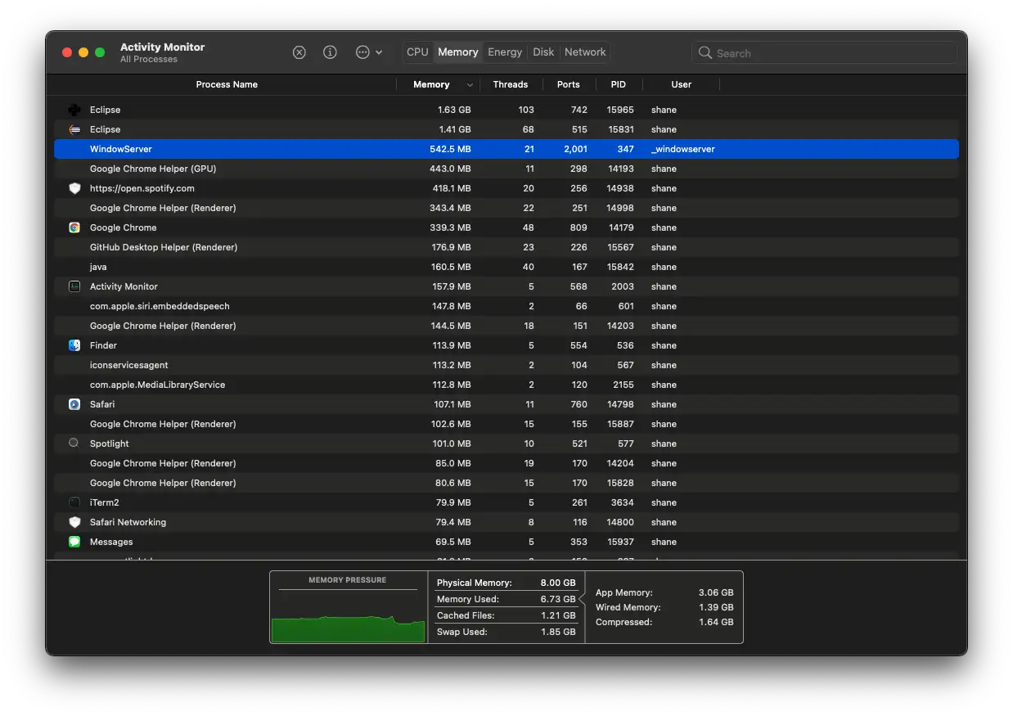The width and height of the screenshot is (1013, 716).
Task: Click the Safari compass icon
Action: click(x=74, y=404)
